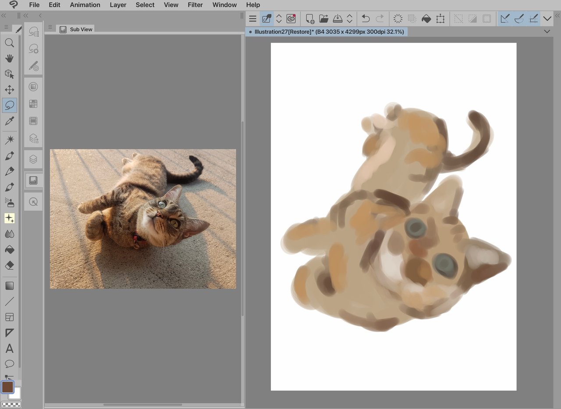Select the Blend droplets tool
The width and height of the screenshot is (561, 409).
[x=9, y=234]
